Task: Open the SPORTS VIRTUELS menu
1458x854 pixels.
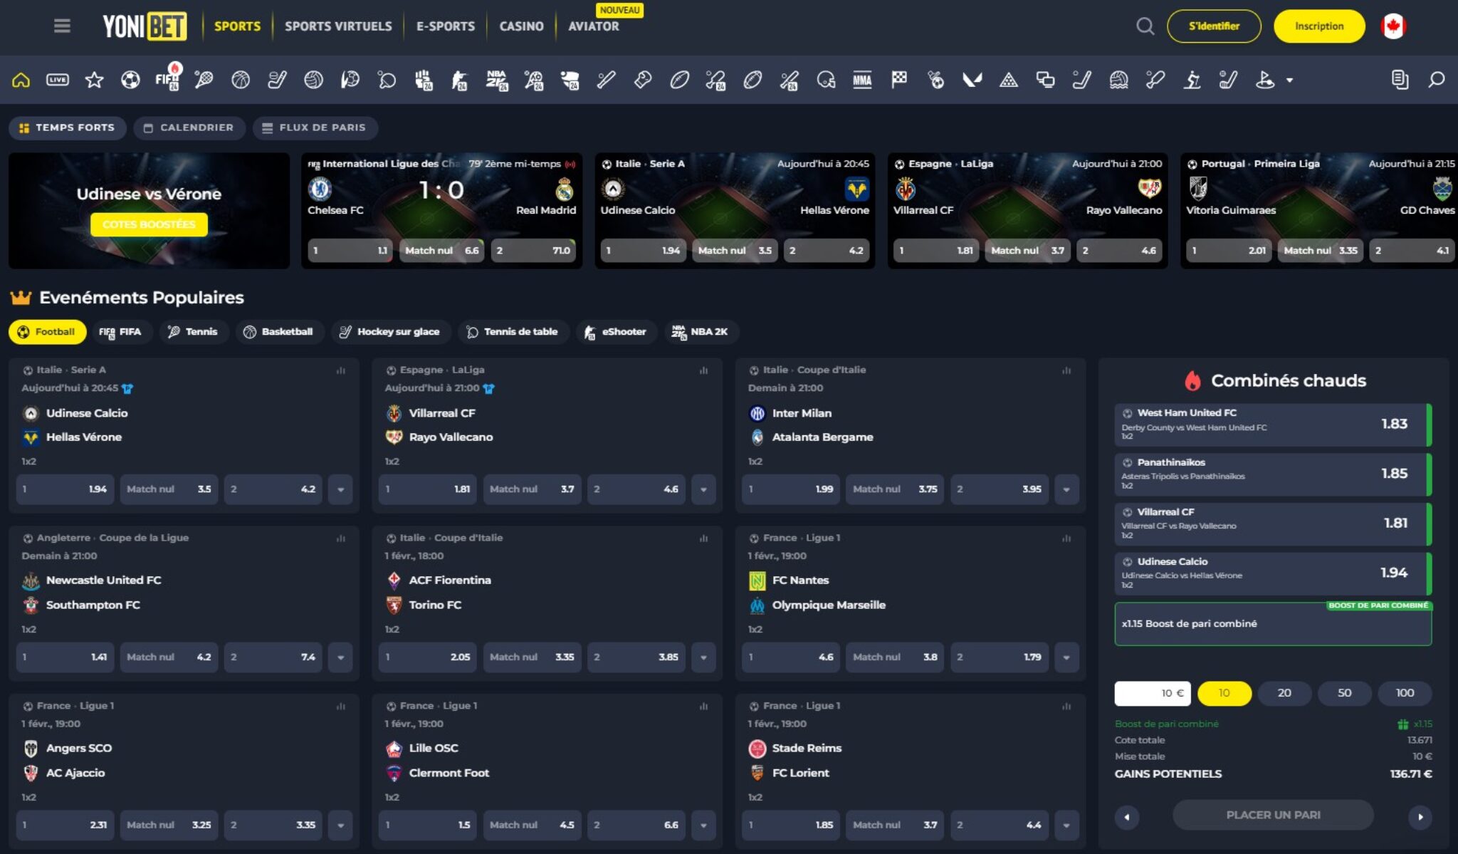Action: coord(338,26)
